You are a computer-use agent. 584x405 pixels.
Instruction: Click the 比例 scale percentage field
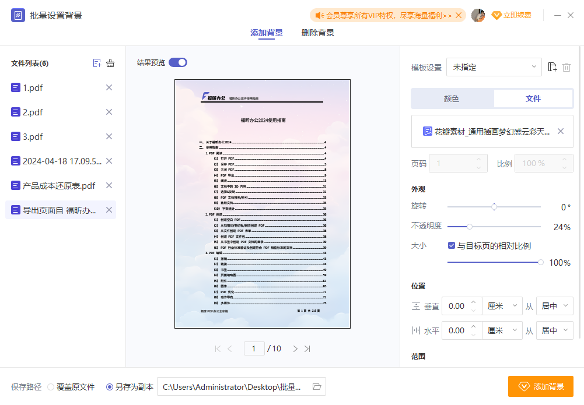[544, 163]
